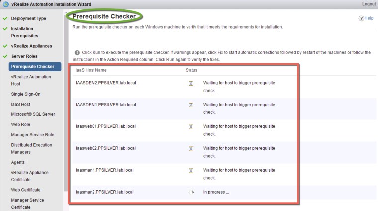This screenshot has width=378, height=211.
Task: Select host IAASDEM1.PPSILVER.lab.local
Action: [106, 105]
